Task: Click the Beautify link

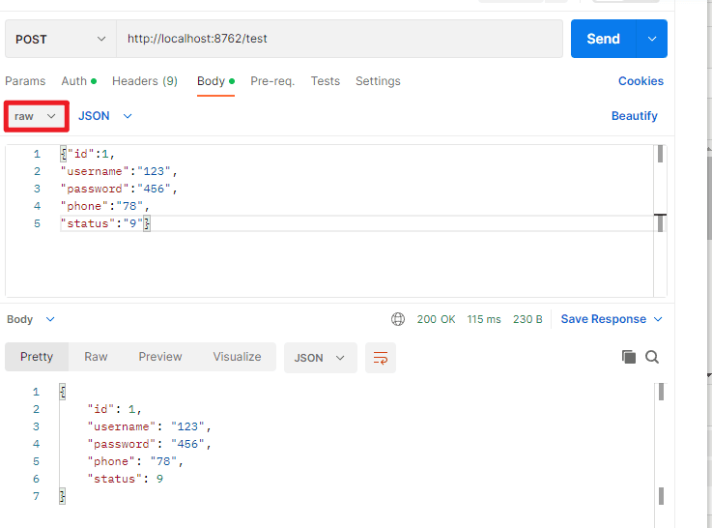Action: coord(635,116)
